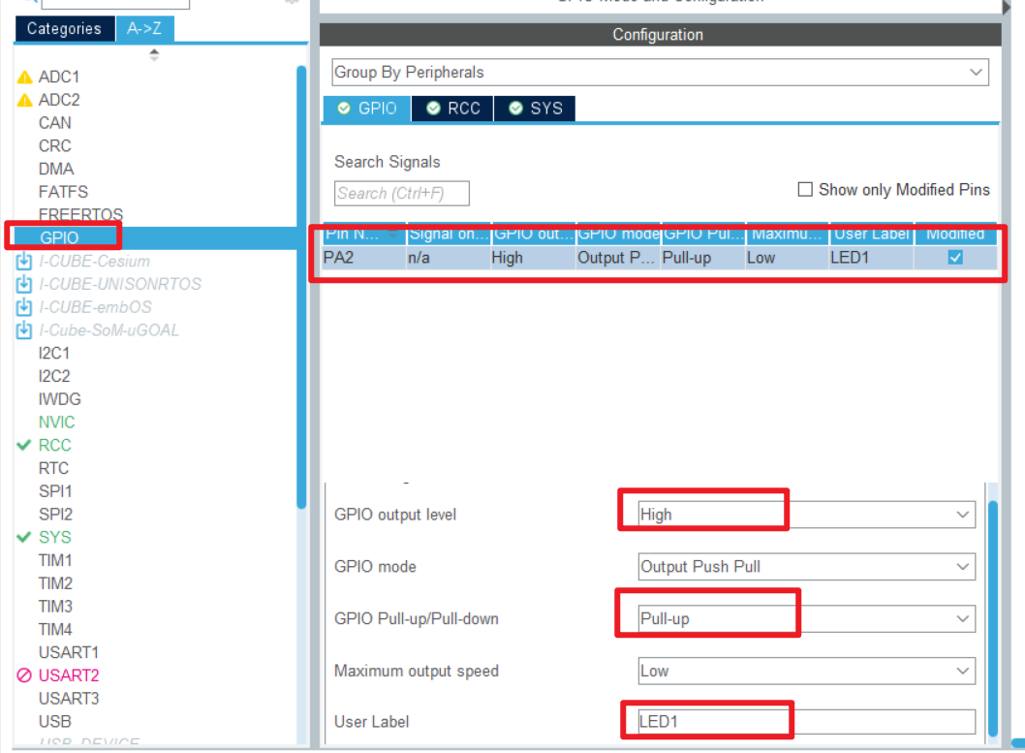Enable Show only Modified Pins checkbox

805,190
